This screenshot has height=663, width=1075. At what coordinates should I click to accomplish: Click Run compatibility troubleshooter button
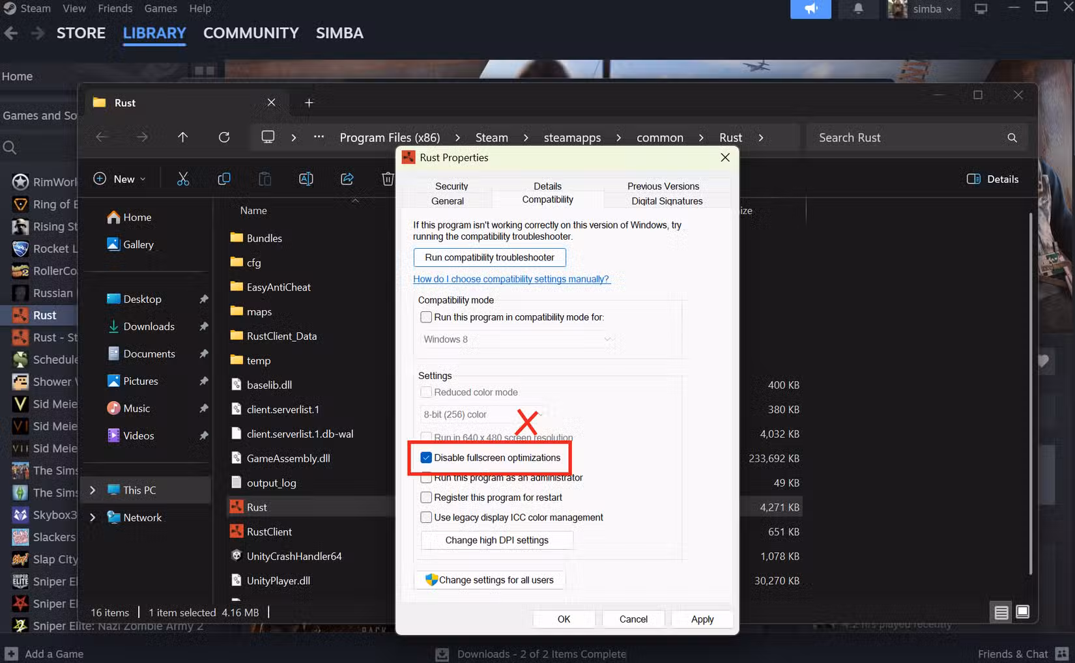coord(489,257)
